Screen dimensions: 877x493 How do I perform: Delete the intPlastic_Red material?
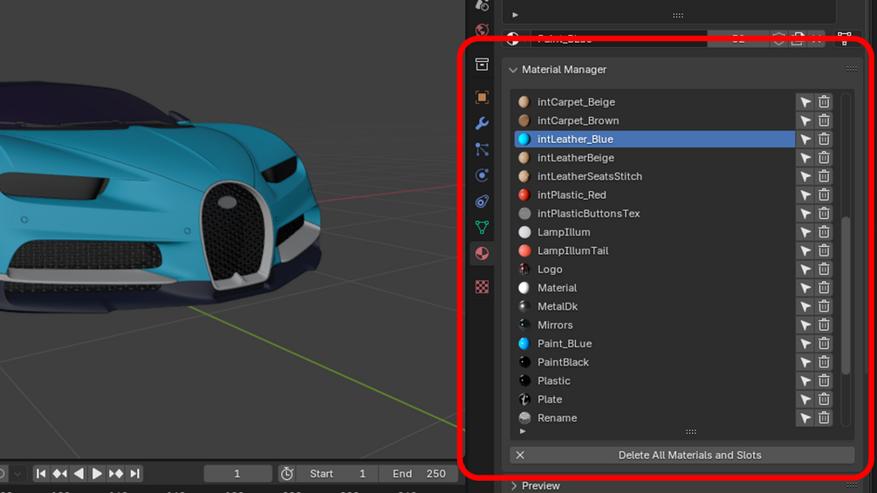tap(824, 195)
